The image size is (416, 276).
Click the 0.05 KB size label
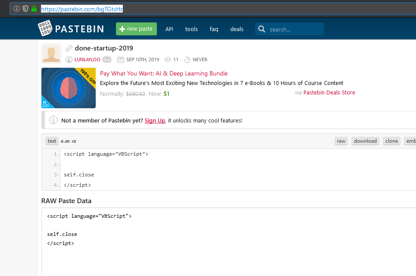(69, 141)
